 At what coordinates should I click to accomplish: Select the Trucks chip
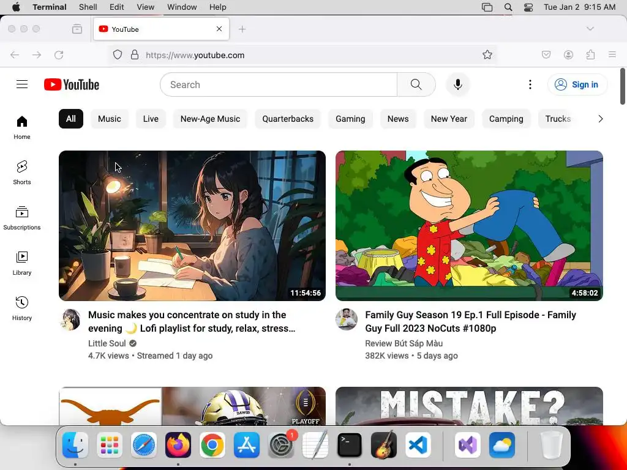click(x=558, y=119)
